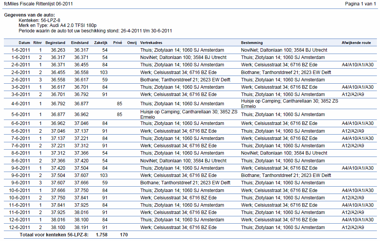
Task: Select the Ritnr column header
Action: (37, 43)
